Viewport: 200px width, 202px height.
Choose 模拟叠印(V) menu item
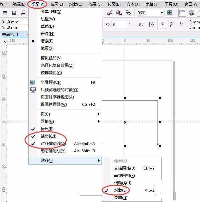point(65,58)
